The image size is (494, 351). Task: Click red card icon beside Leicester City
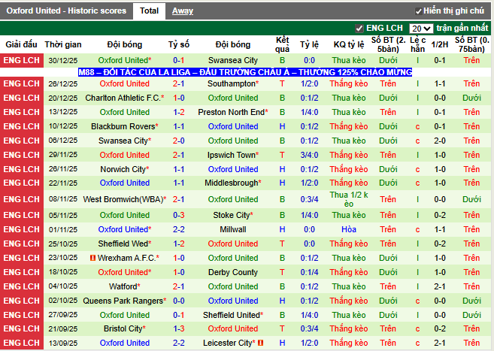click(x=260, y=343)
